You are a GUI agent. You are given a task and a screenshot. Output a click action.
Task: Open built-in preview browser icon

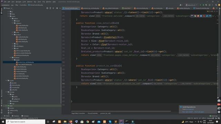coord(192,16)
